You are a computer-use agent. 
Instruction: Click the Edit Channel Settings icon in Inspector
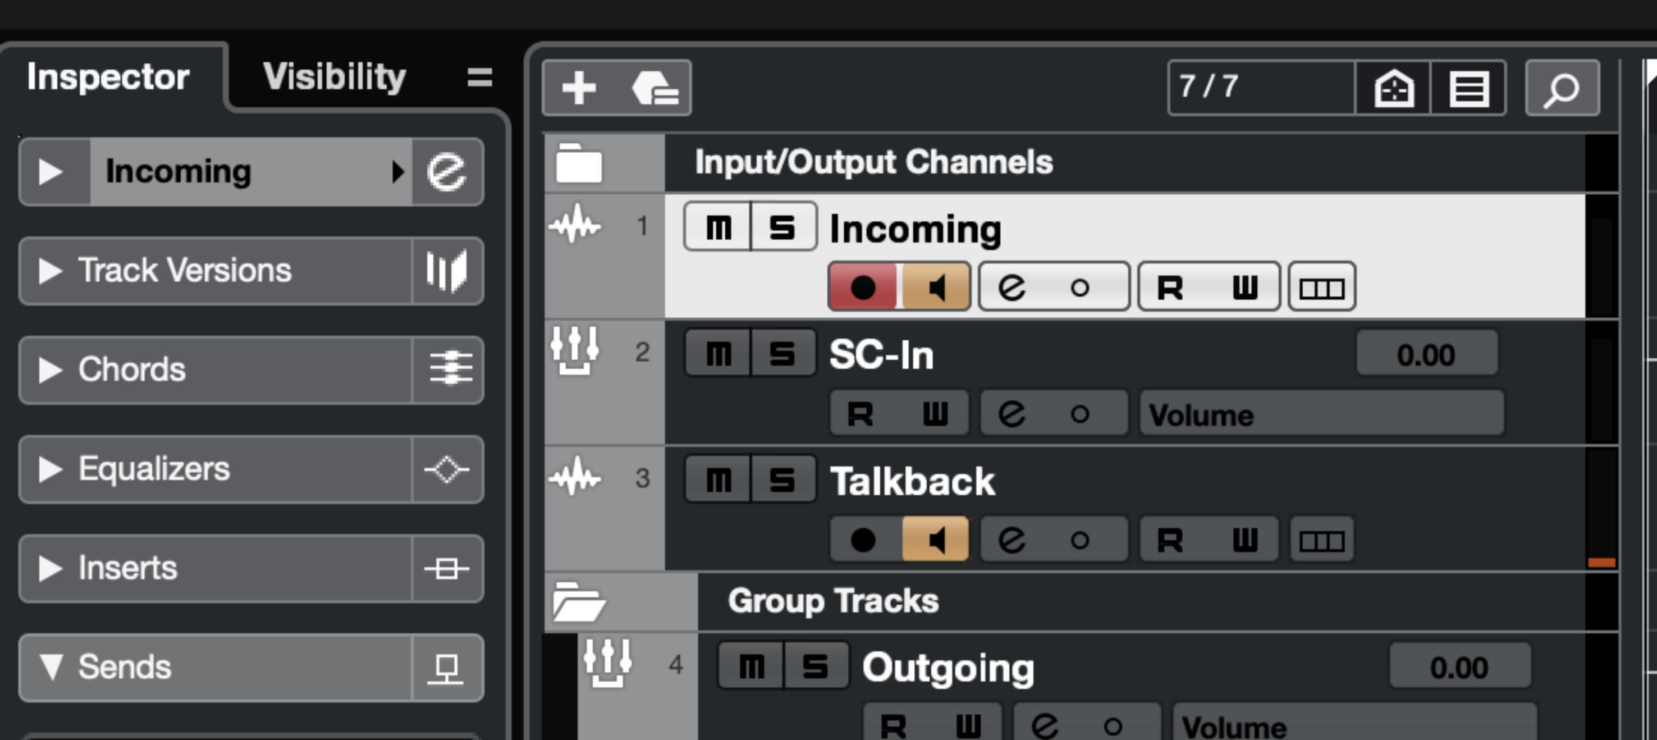pyautogui.click(x=447, y=172)
